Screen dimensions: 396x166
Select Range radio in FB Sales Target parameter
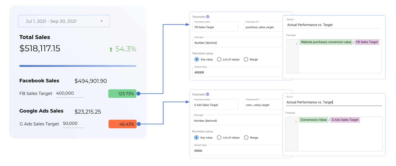[246, 59]
